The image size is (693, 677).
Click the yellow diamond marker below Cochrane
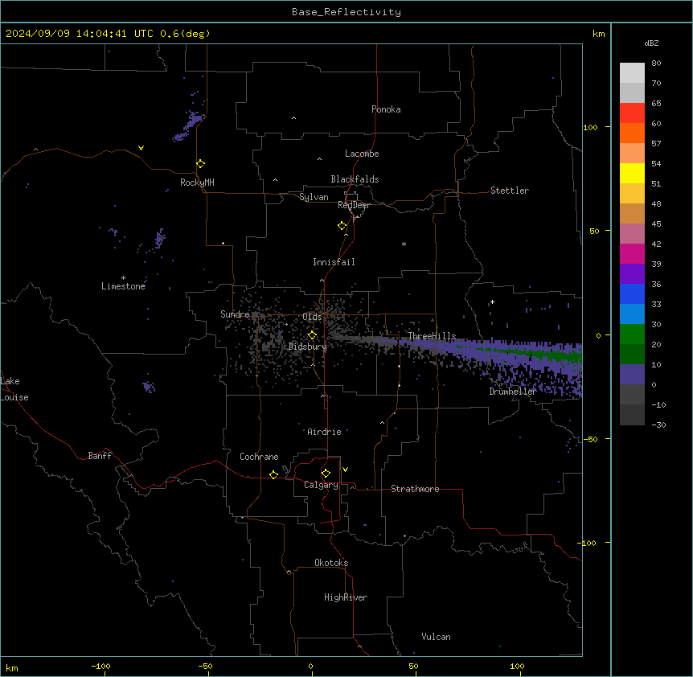click(273, 474)
